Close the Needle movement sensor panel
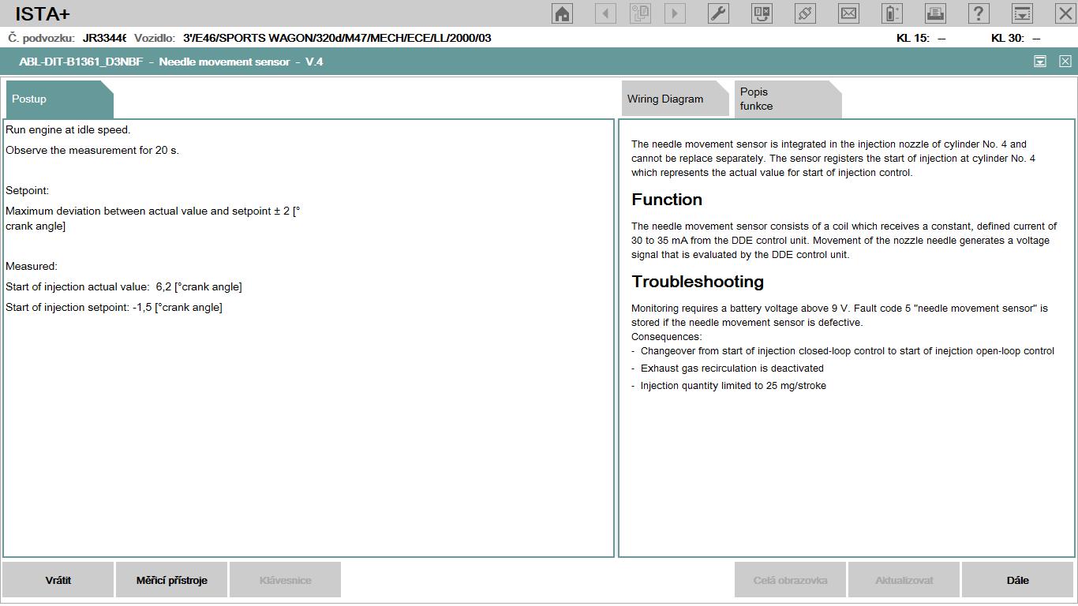Screen dimensions: 1078x606 (x=1065, y=62)
